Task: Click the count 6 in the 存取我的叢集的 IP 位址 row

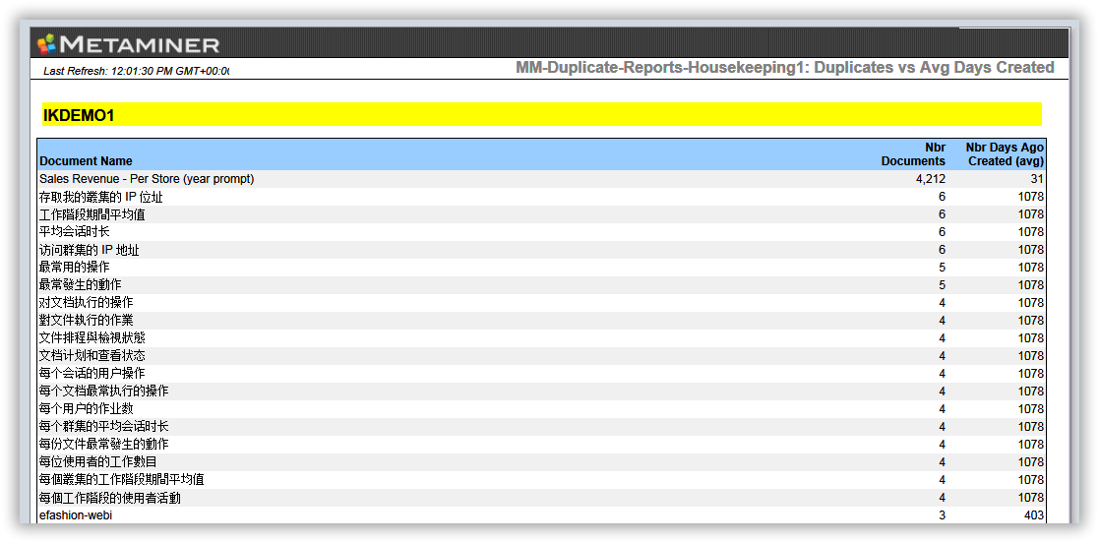Action: coord(942,197)
